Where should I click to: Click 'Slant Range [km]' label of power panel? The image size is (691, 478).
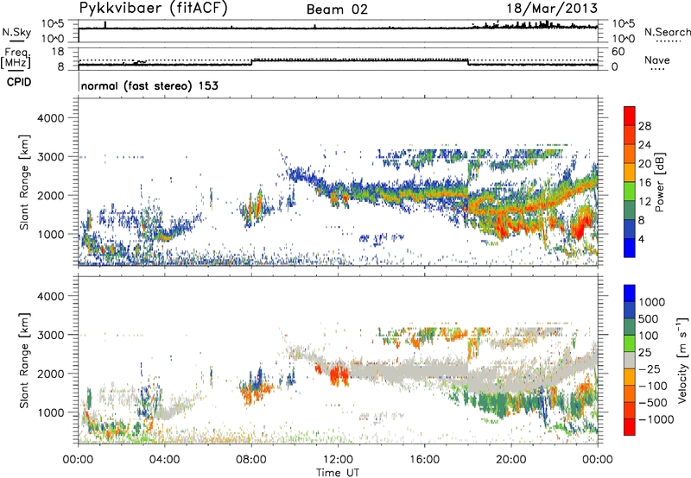point(24,182)
